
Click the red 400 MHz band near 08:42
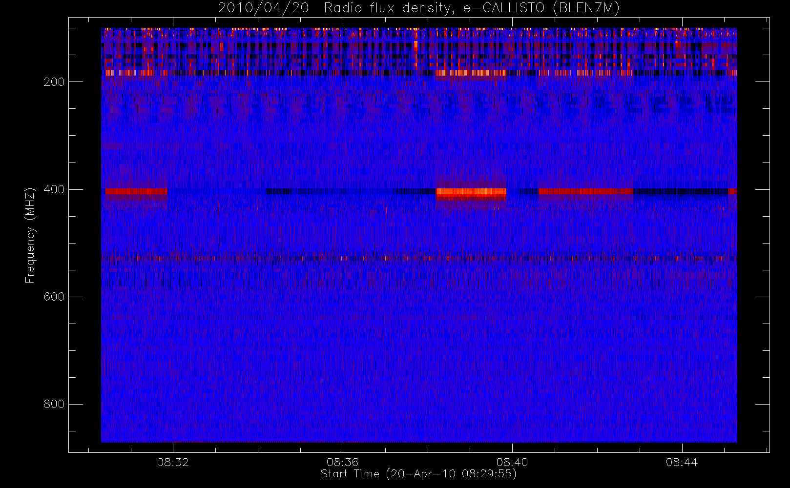(586, 191)
